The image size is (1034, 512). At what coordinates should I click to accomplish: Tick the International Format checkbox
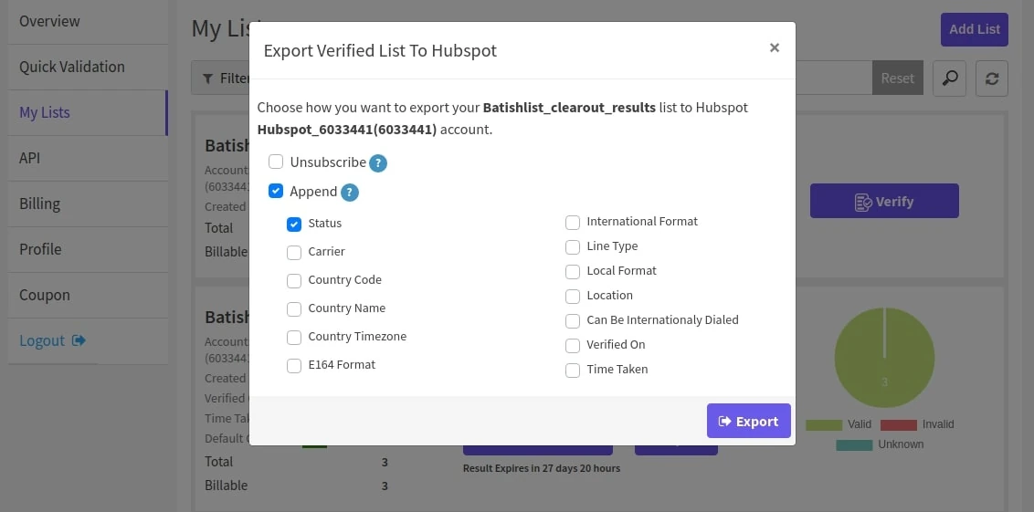coord(573,223)
